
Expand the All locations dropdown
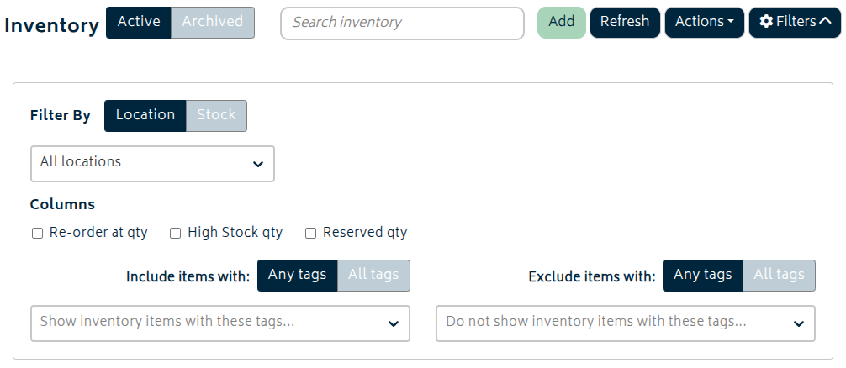point(152,163)
